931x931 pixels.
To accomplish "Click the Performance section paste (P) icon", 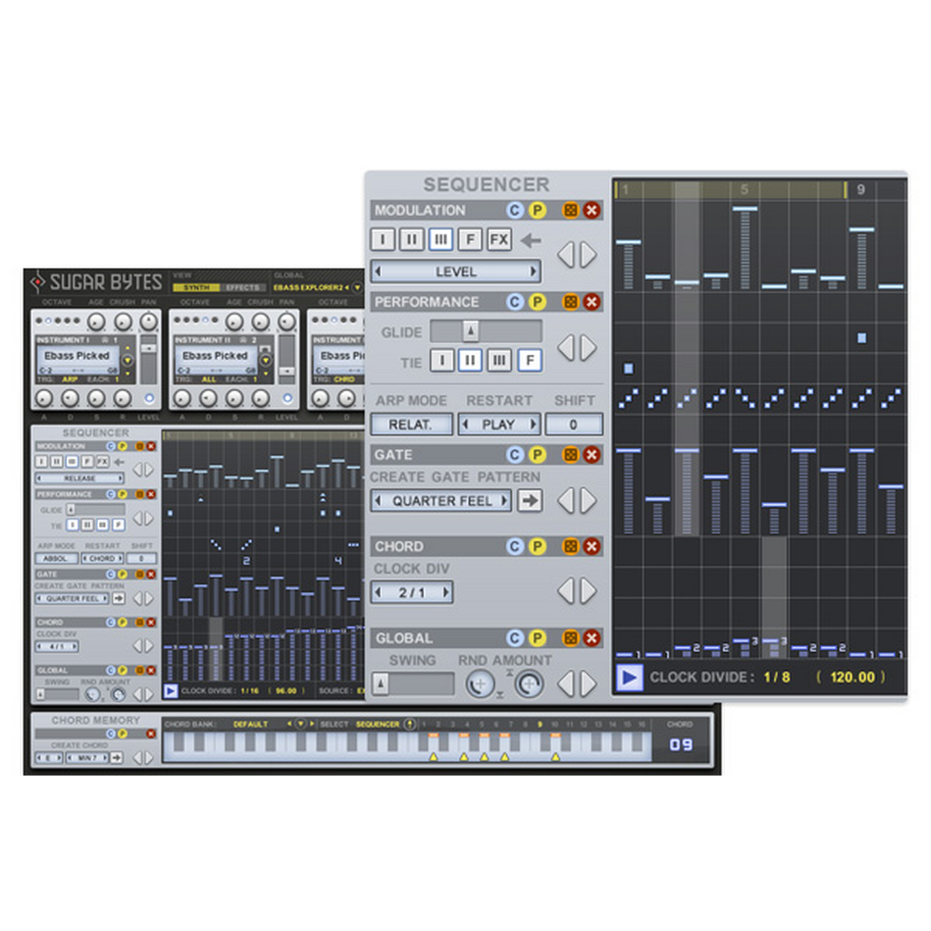I will tap(537, 302).
